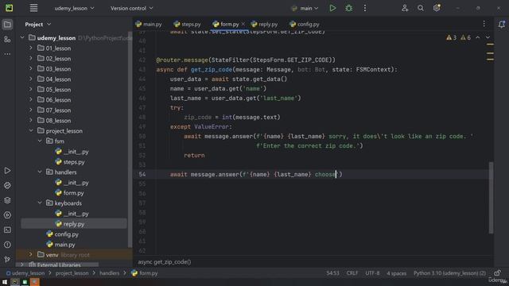Show the notifications bell

pos(502,25)
